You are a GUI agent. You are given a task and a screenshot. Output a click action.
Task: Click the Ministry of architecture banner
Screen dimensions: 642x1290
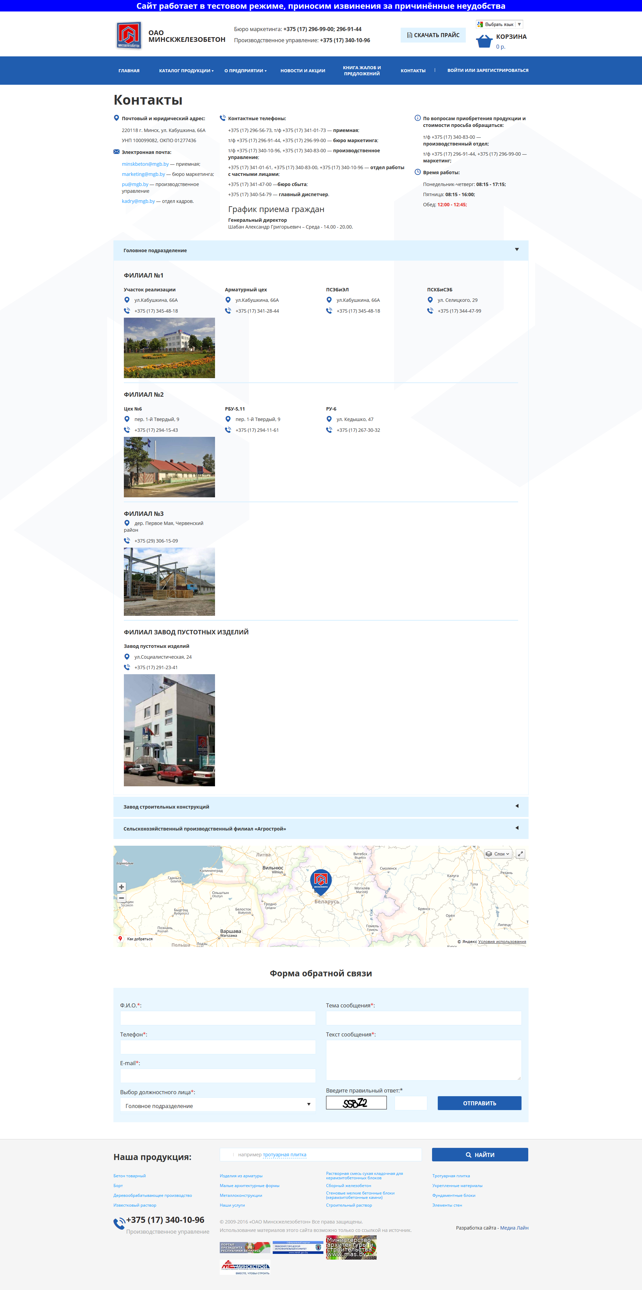click(x=351, y=1247)
